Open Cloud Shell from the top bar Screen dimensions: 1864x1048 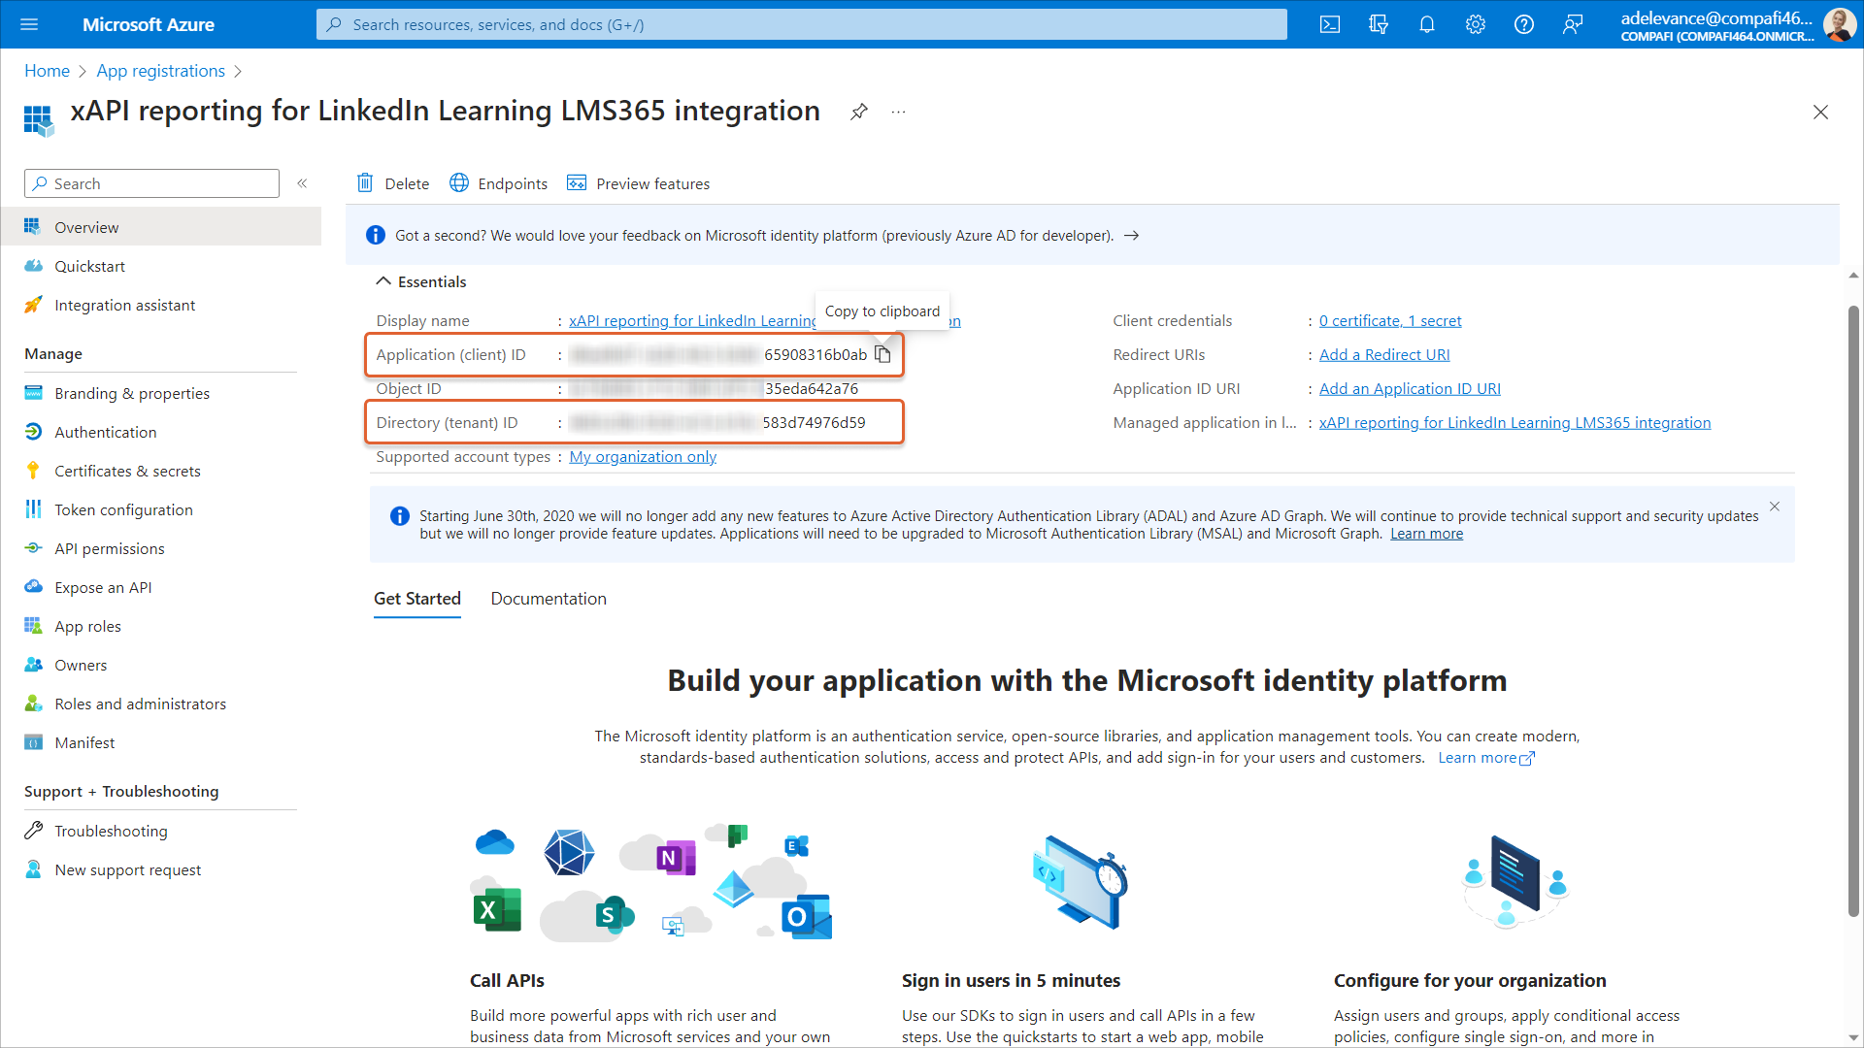(x=1330, y=24)
